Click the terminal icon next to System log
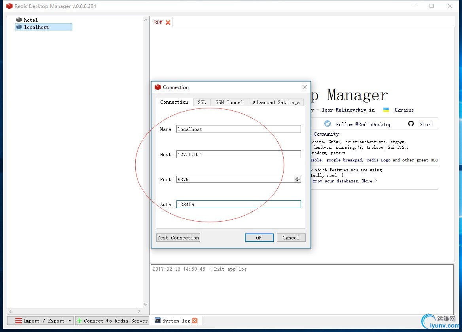462x332 pixels. coord(158,321)
